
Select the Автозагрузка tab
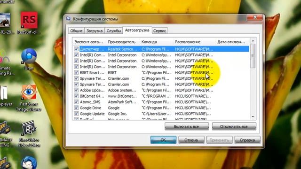137,30
